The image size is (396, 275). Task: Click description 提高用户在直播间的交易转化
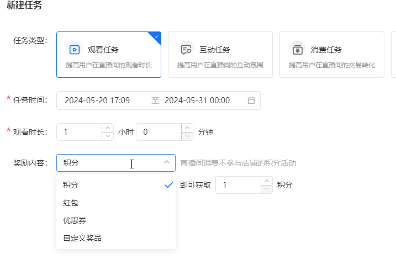coord(332,65)
